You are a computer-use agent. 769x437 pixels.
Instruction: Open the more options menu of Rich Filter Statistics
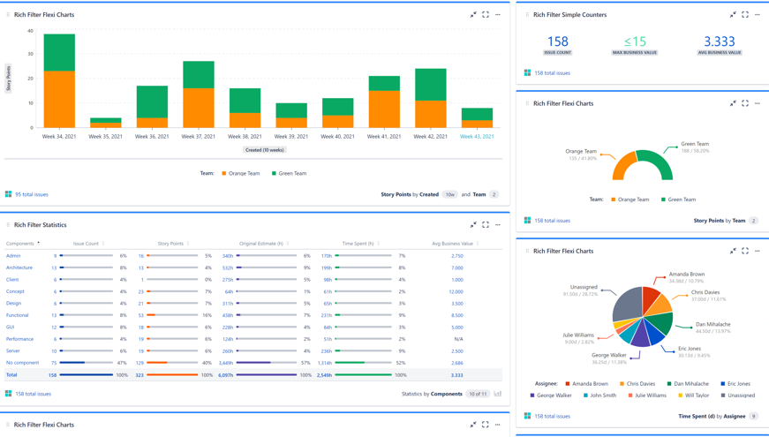click(498, 225)
